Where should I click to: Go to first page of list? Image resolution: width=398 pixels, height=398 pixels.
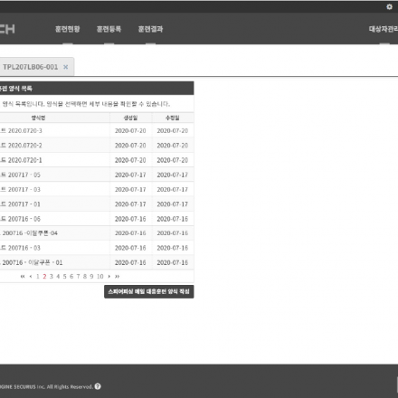click(x=23, y=276)
